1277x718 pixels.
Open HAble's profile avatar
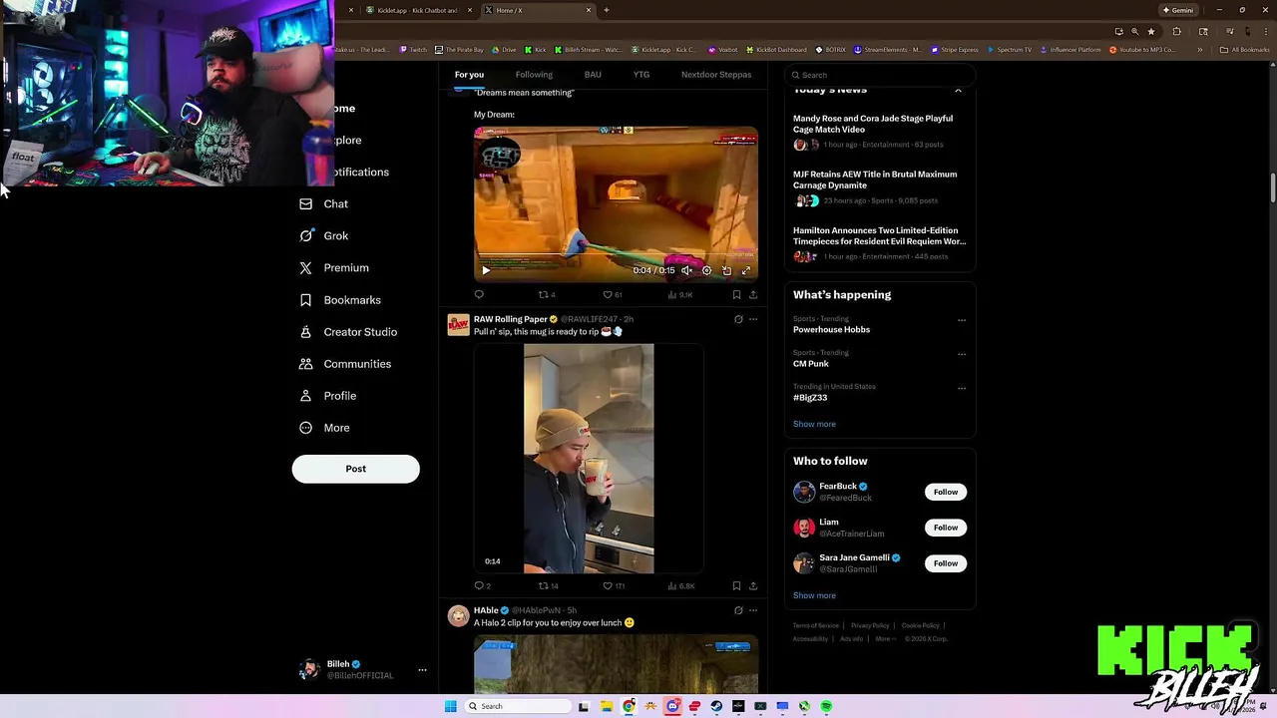(458, 615)
